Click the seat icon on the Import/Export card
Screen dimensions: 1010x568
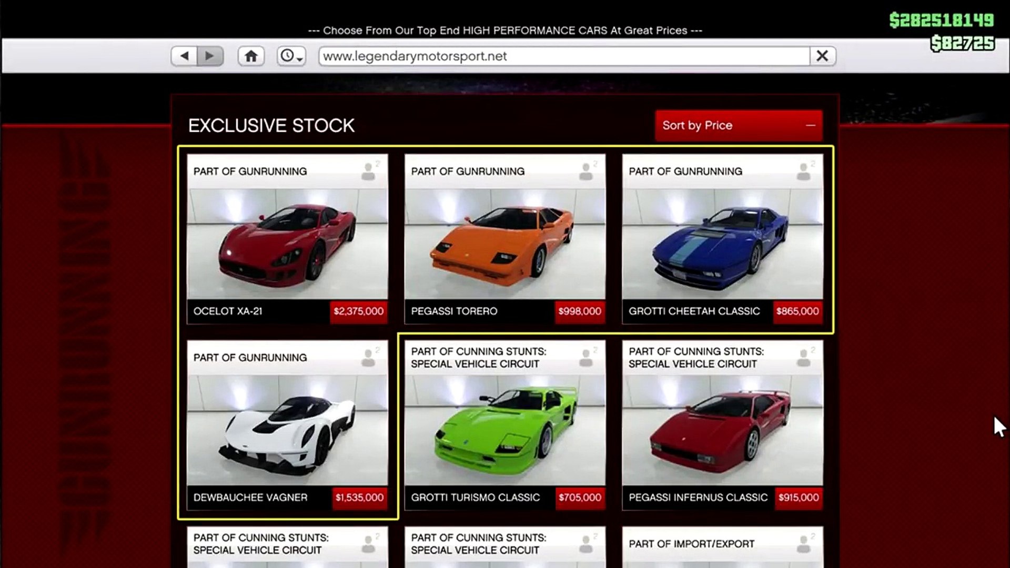point(805,543)
